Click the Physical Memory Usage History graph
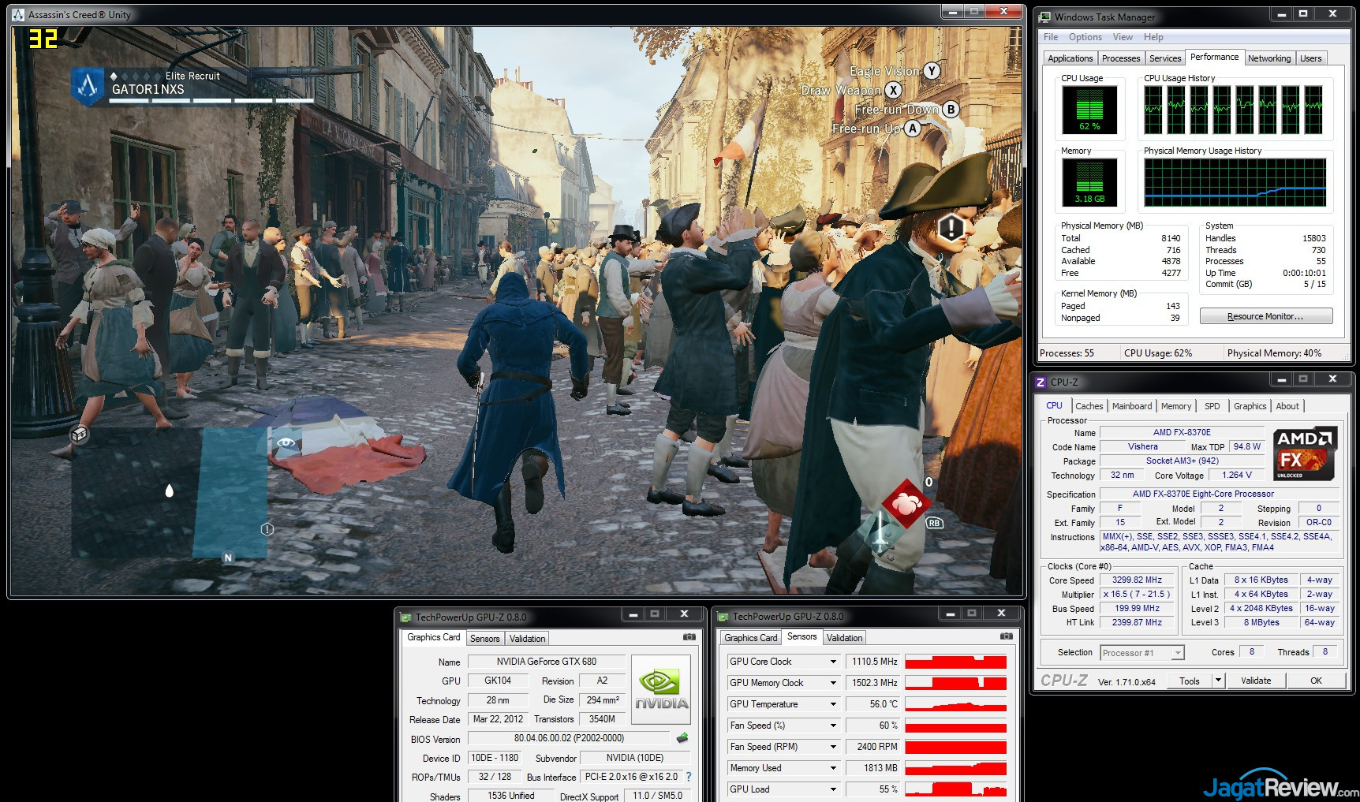Image resolution: width=1360 pixels, height=802 pixels. (1235, 182)
